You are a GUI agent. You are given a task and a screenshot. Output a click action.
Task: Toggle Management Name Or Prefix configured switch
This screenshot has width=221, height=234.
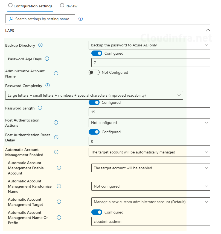97,212
